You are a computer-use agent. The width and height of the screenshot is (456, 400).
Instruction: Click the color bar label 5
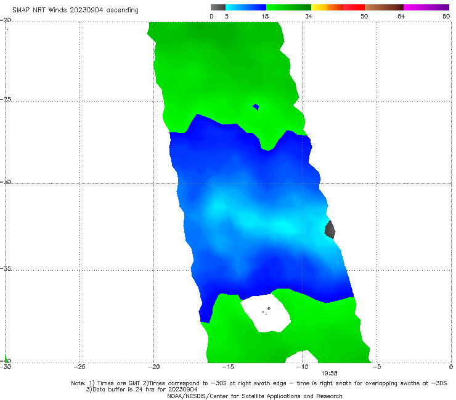click(227, 17)
